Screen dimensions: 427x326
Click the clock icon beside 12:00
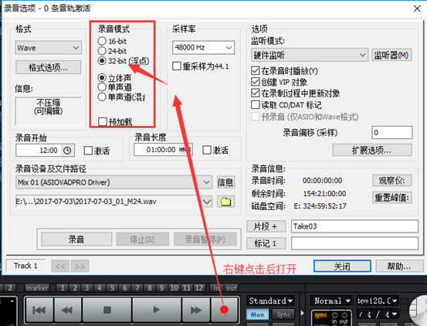point(67,151)
